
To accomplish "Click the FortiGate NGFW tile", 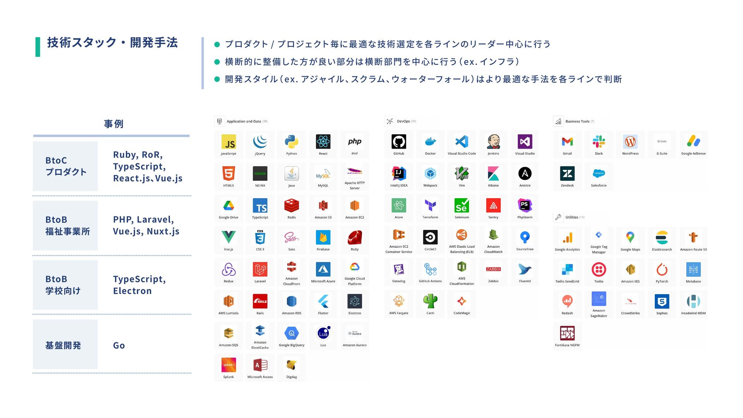I will click(x=567, y=334).
